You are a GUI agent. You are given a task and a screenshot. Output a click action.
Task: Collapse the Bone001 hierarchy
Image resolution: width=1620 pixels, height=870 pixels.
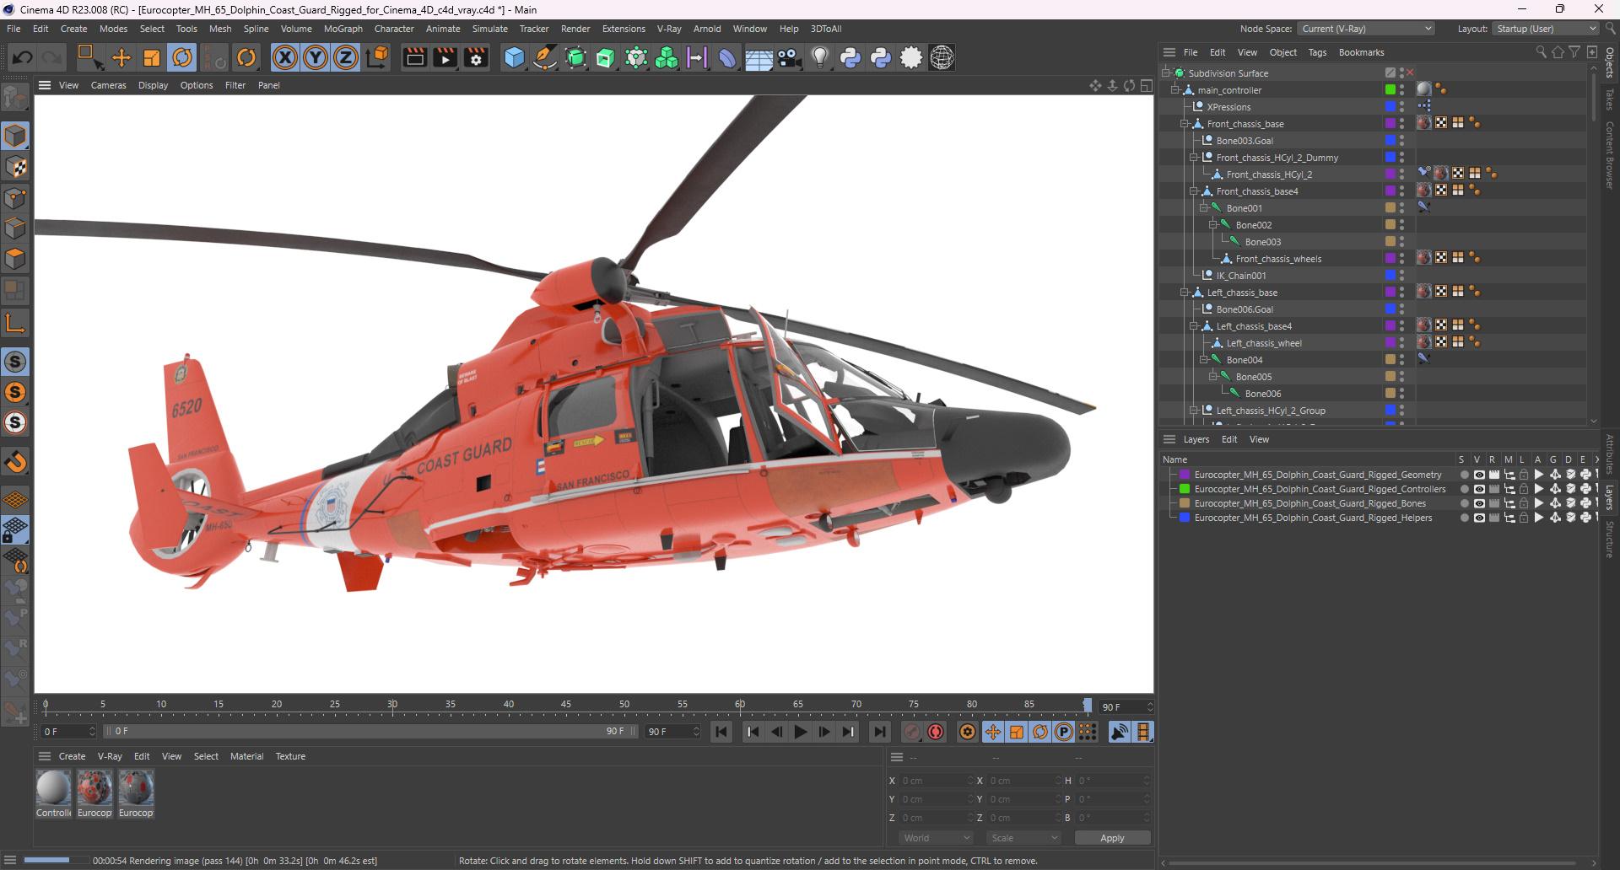[x=1203, y=208]
